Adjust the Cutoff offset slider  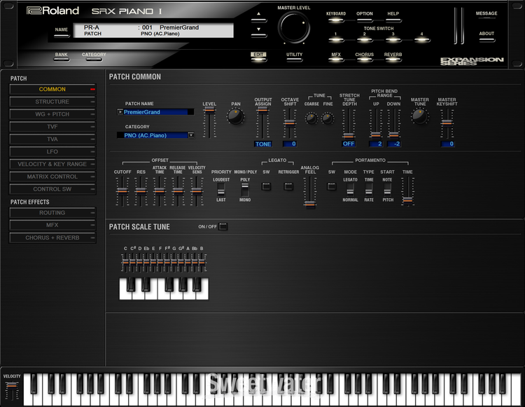(x=122, y=191)
